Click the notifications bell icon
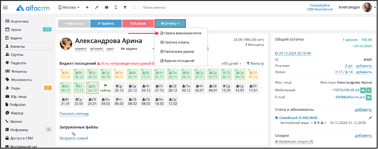The height and width of the screenshot is (149, 378). pos(134,7)
